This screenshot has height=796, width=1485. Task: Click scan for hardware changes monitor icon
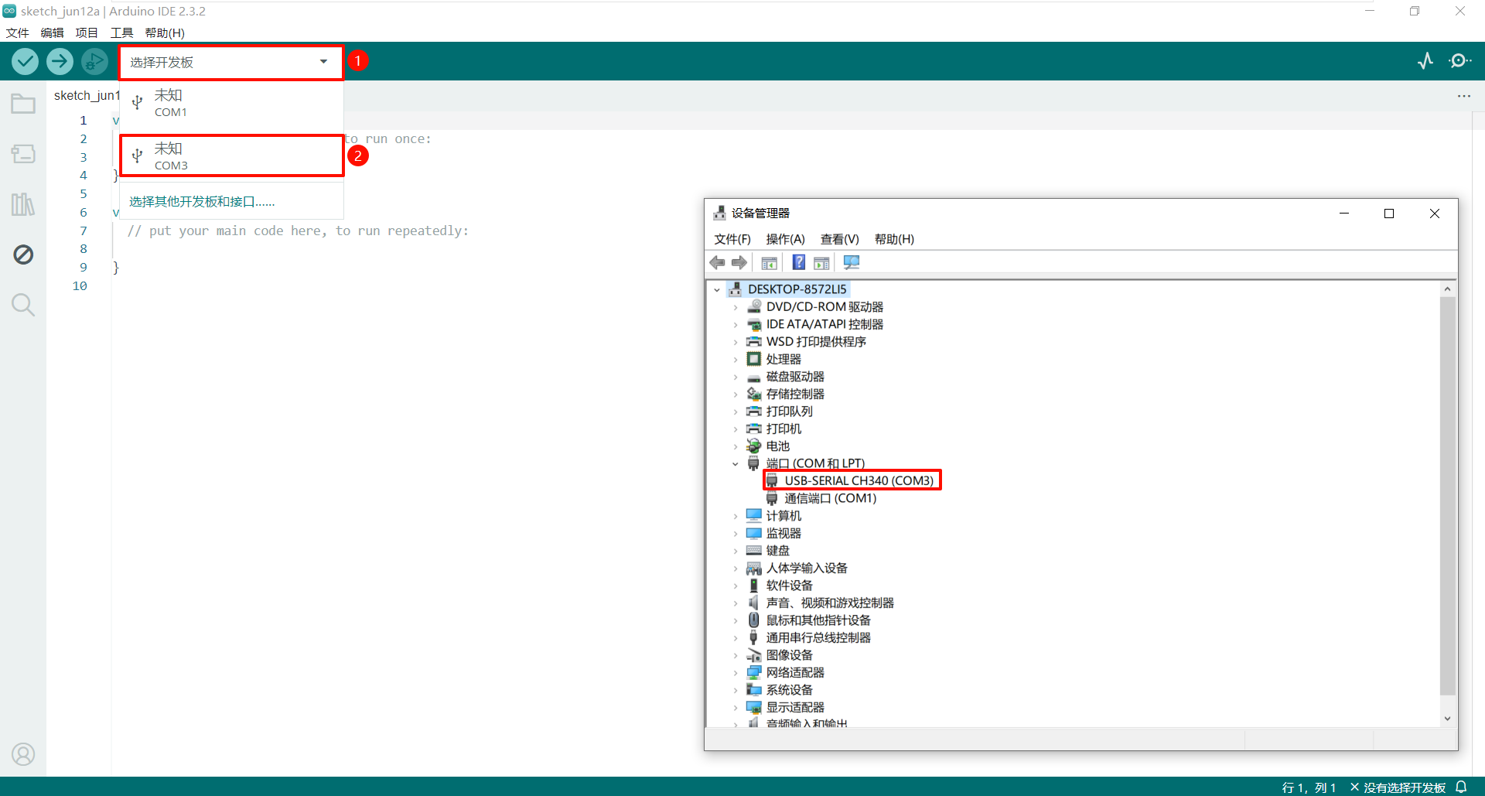(x=852, y=262)
